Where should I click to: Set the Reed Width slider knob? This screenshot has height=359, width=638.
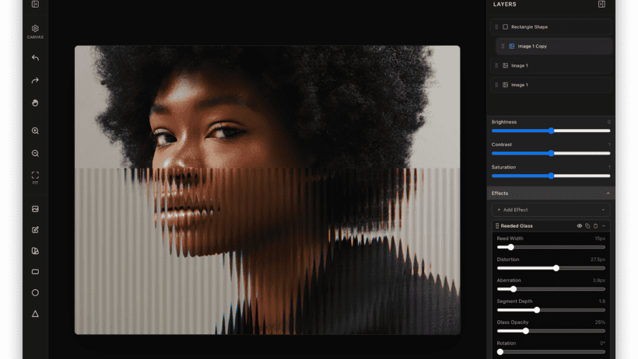pos(511,247)
